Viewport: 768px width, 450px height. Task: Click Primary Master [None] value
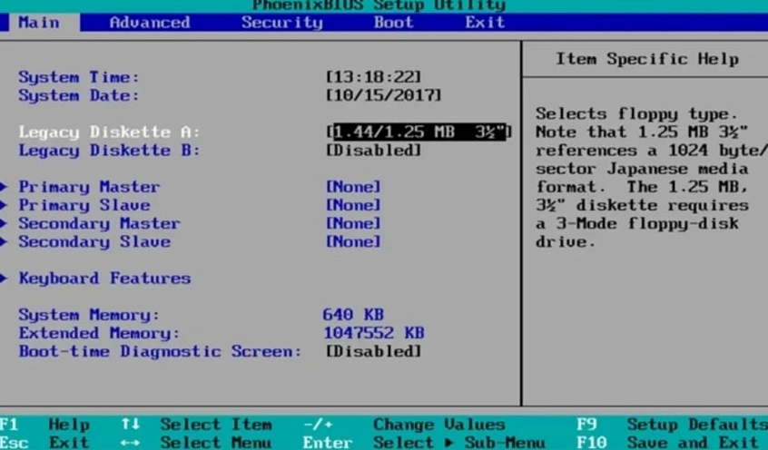(x=353, y=187)
